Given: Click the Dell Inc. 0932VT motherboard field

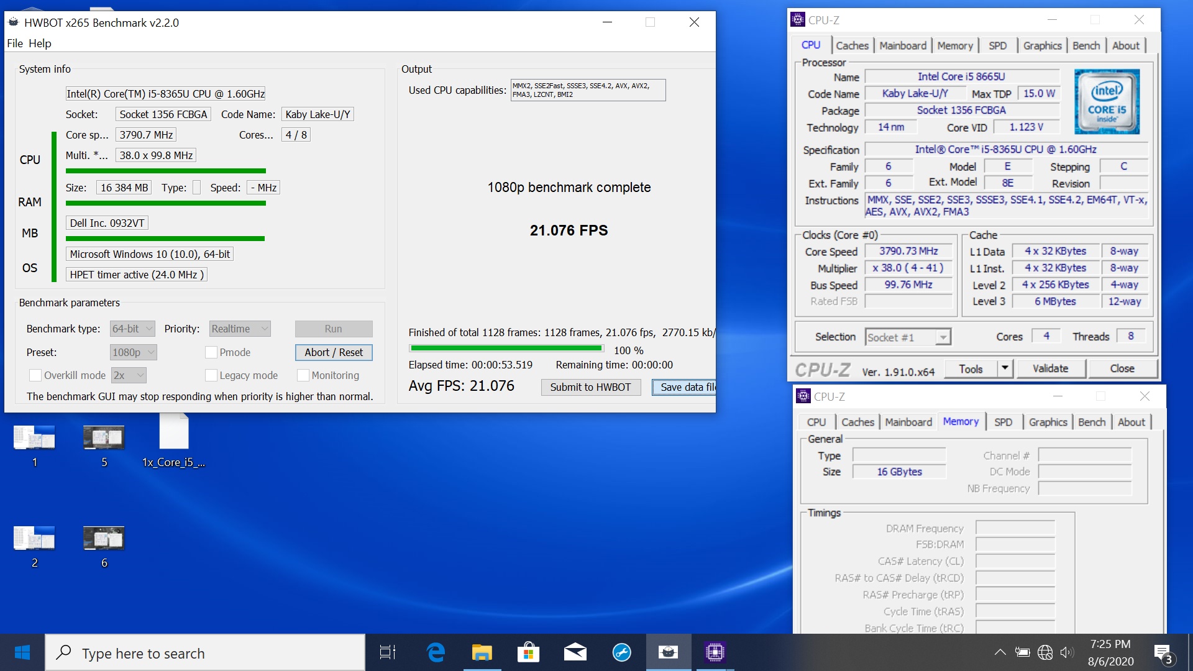Looking at the screenshot, I should (107, 223).
